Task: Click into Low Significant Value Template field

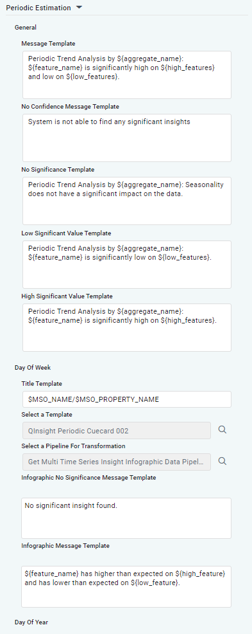Action: [126, 264]
